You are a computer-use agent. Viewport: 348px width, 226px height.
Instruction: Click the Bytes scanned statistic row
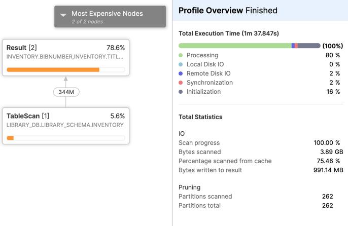tap(260, 152)
